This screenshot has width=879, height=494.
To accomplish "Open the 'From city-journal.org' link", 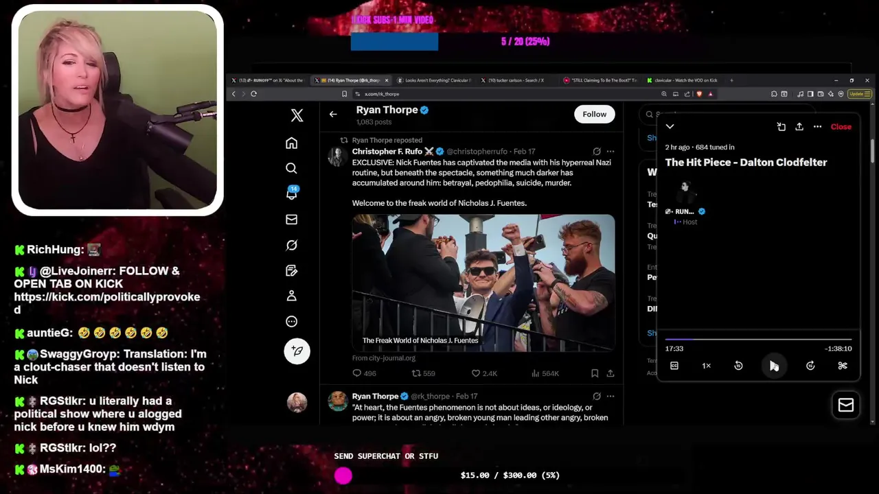I will pyautogui.click(x=384, y=358).
